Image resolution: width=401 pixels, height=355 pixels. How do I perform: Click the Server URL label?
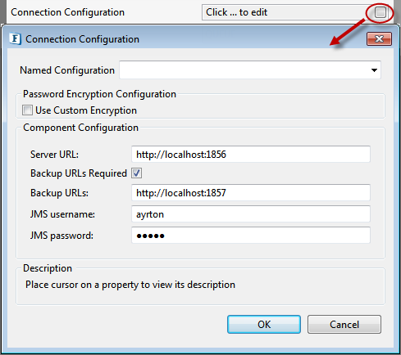(x=54, y=155)
